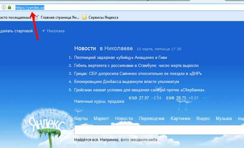Click Сделать стартовой link
The height and width of the screenshot is (148, 244).
(16, 31)
